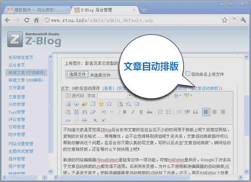251x182 pixels.
Task: Insert hyperlink in editor
Action: click(68, 120)
